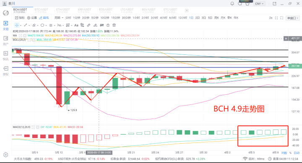The image size is (302, 163).
Task: Switch to the BTC/USDT tab
Action: point(42,10)
